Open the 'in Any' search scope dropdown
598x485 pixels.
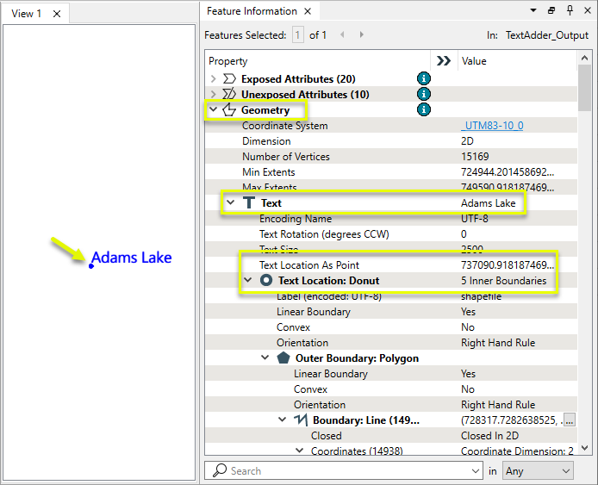click(x=539, y=470)
